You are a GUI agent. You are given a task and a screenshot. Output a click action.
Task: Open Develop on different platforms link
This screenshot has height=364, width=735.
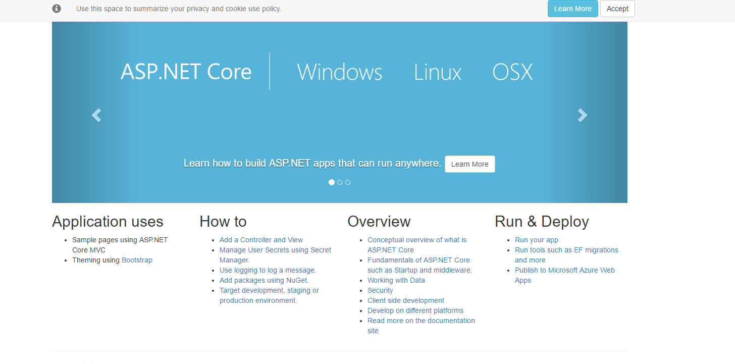click(415, 310)
